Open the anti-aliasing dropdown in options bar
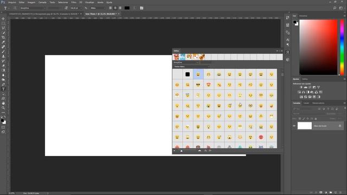 98,8
